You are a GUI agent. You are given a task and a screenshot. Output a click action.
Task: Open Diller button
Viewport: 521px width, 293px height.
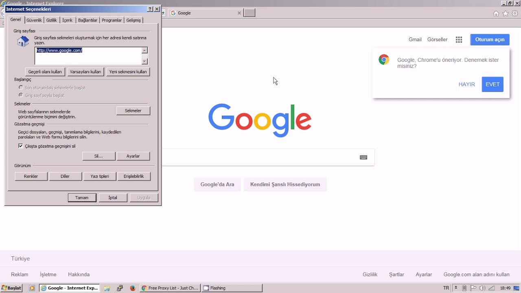coord(65,177)
